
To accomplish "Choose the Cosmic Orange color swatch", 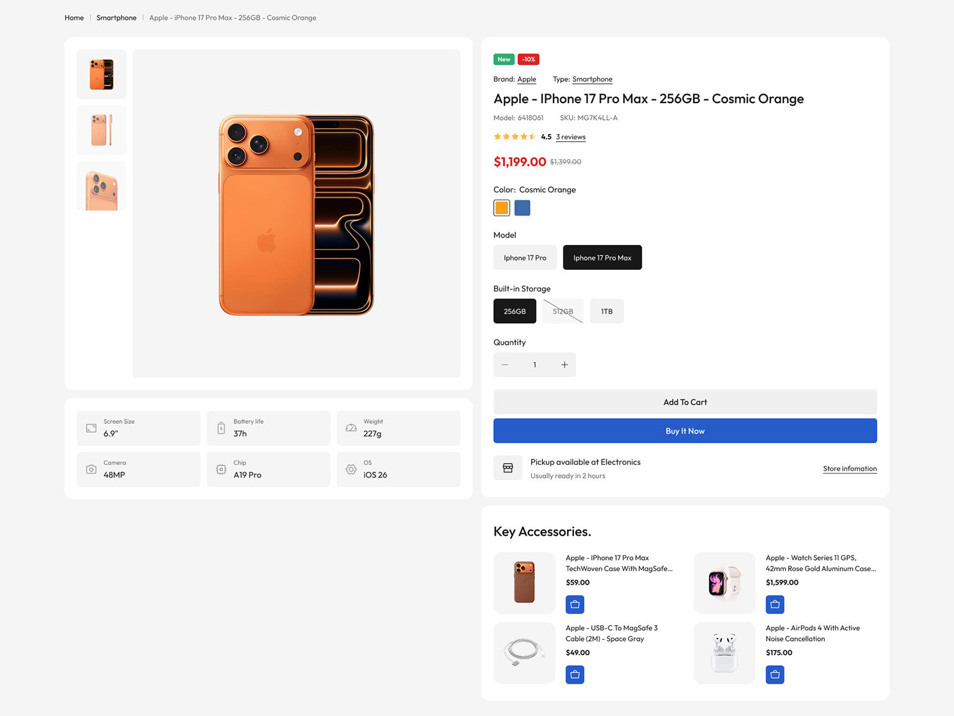I will (502, 208).
